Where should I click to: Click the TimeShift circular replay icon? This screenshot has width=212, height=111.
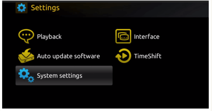coord(123,56)
